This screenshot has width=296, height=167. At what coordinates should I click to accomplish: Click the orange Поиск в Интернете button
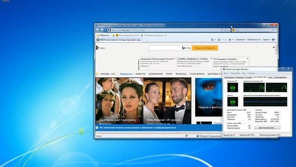[205, 48]
